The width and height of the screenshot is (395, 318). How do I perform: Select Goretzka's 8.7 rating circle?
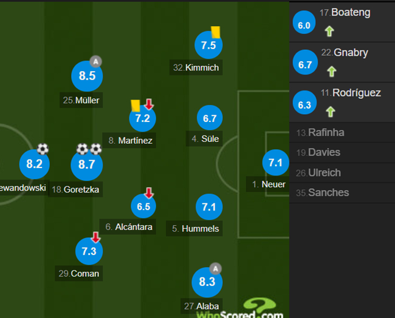coord(87,164)
